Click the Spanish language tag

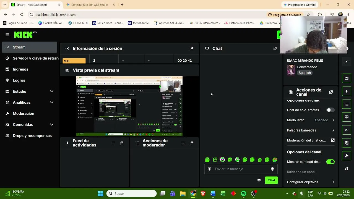[304, 73]
